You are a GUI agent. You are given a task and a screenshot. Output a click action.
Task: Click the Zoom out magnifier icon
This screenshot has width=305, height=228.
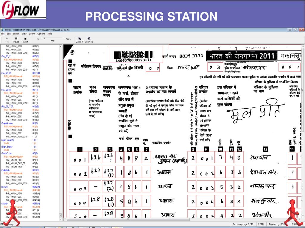click(x=89, y=39)
